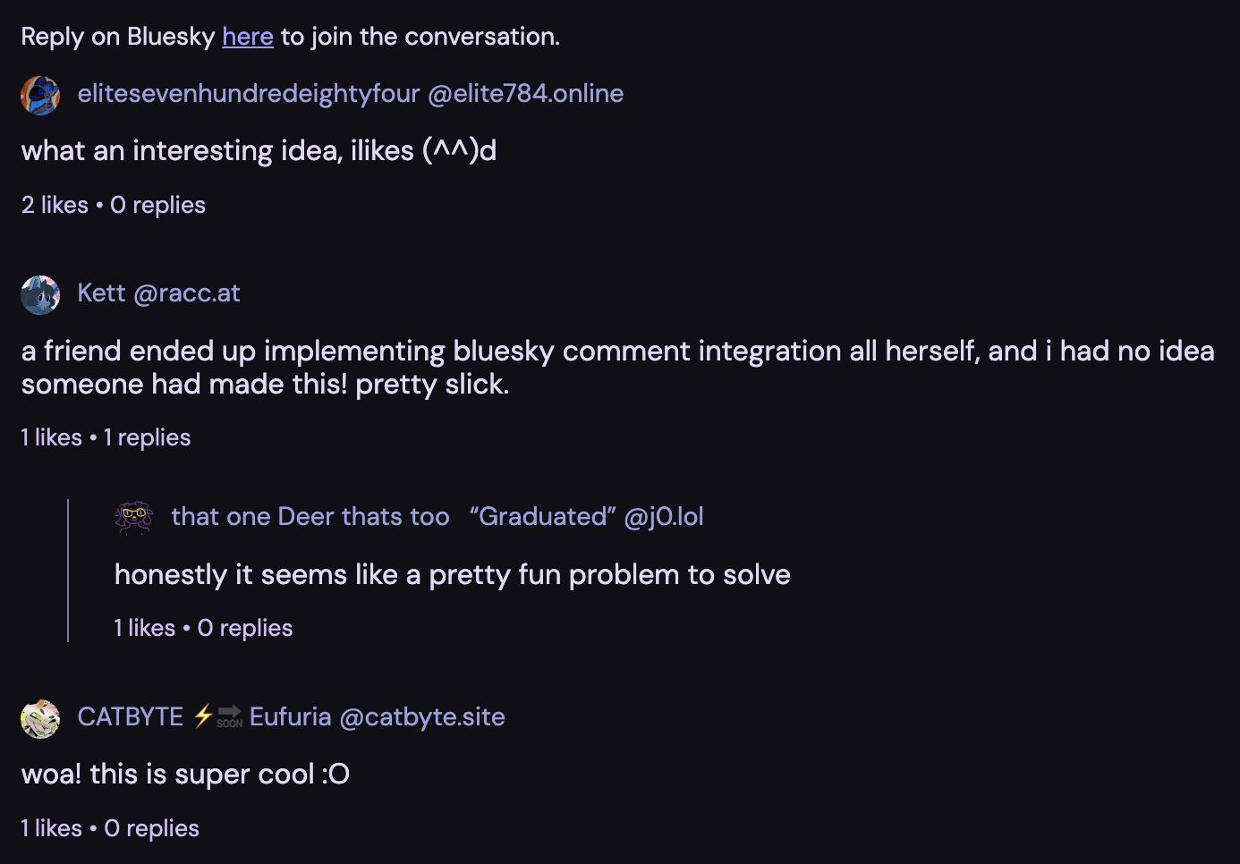Viewport: 1240px width, 864px height.
Task: Open @elite784.online's profile handle
Action: point(526,94)
